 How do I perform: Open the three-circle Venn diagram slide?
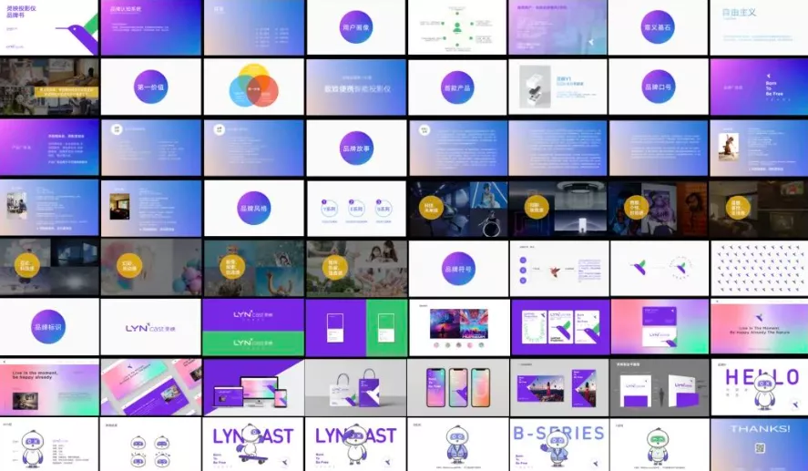(253, 87)
